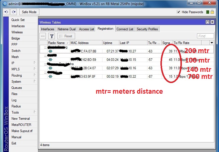Viewport: 219px width, 152px height.
Task: Select client icon in row with uptime 00:02:19
Action: click(x=50, y=76)
